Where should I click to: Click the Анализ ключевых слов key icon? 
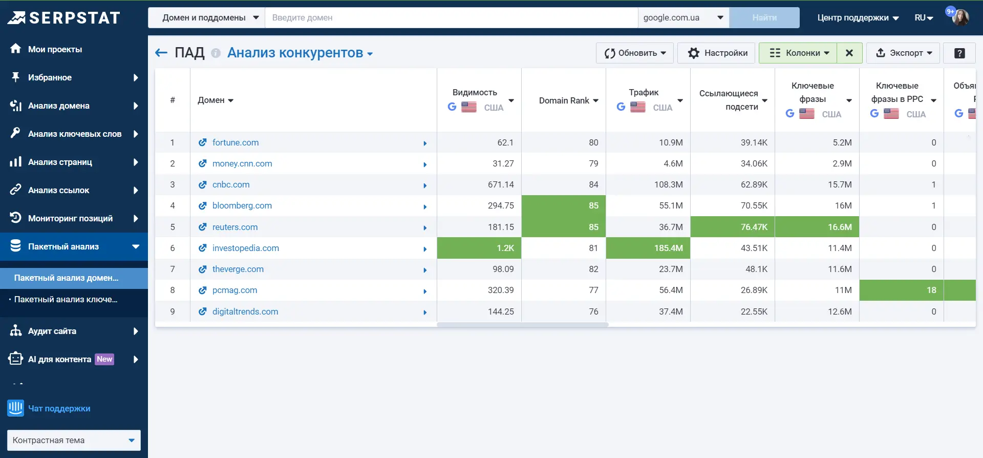tap(16, 133)
